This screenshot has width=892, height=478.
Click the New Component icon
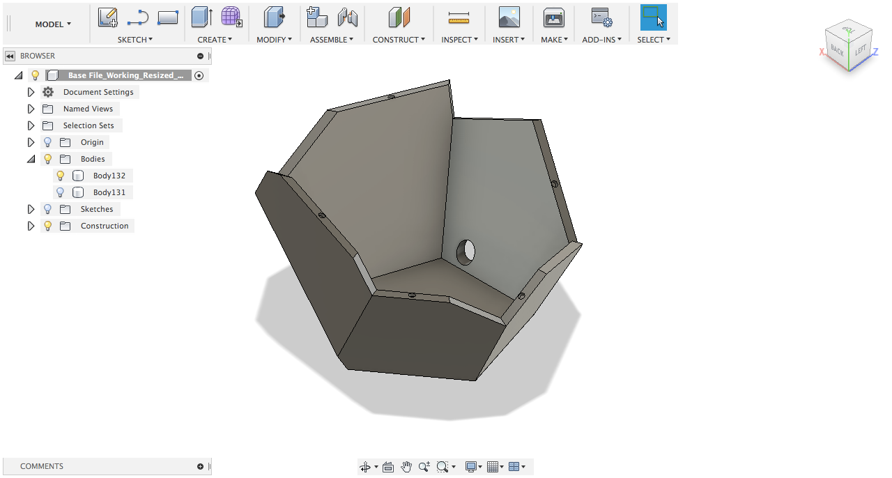[x=317, y=17]
